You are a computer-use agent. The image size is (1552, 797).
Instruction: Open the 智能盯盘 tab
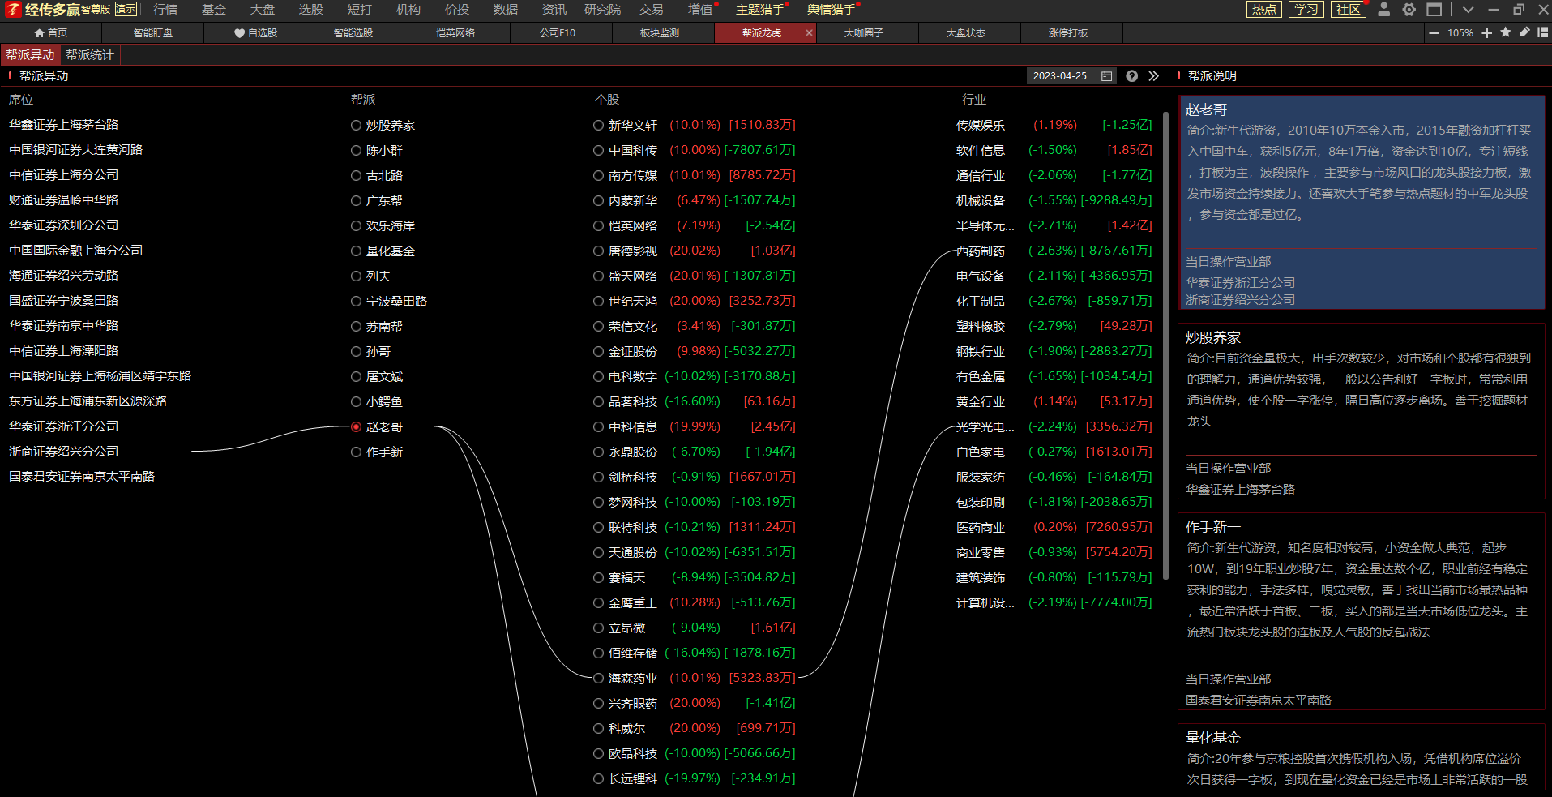click(x=153, y=33)
